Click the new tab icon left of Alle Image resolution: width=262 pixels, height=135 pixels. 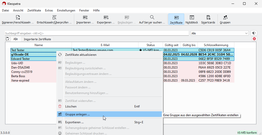click(7, 39)
